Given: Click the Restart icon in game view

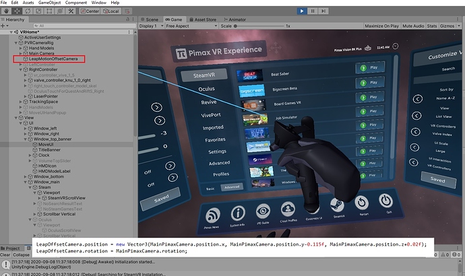Looking at the screenshot, I should pos(362,203).
